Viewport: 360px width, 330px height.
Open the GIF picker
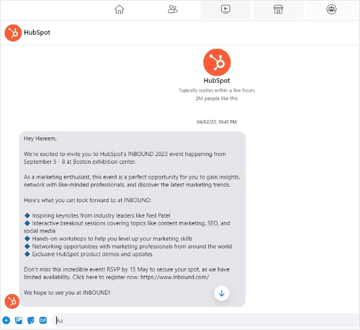pyautogui.click(x=43, y=320)
